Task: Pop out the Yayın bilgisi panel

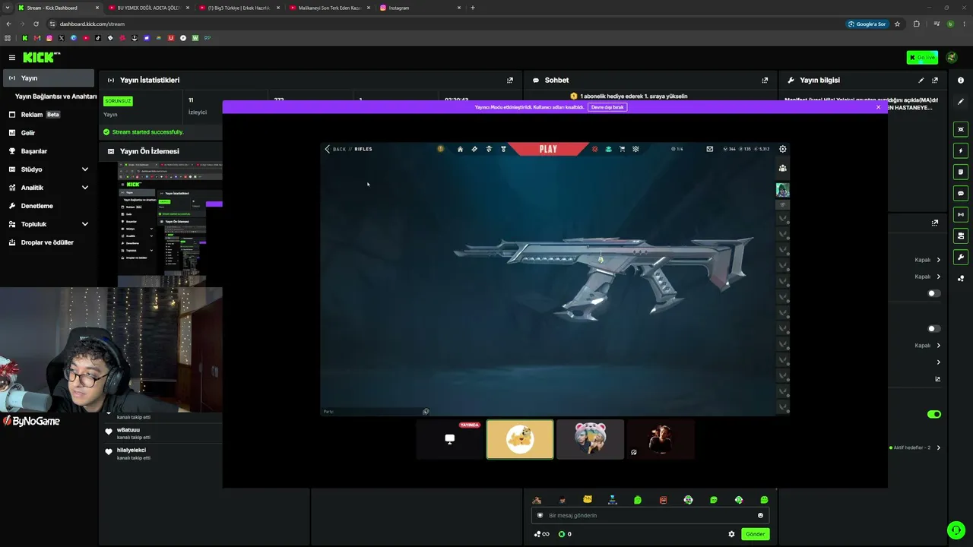Action: pos(935,80)
